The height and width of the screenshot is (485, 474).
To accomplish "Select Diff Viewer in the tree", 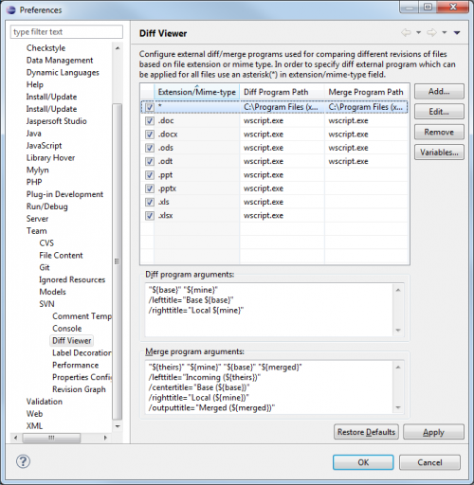I will (72, 341).
